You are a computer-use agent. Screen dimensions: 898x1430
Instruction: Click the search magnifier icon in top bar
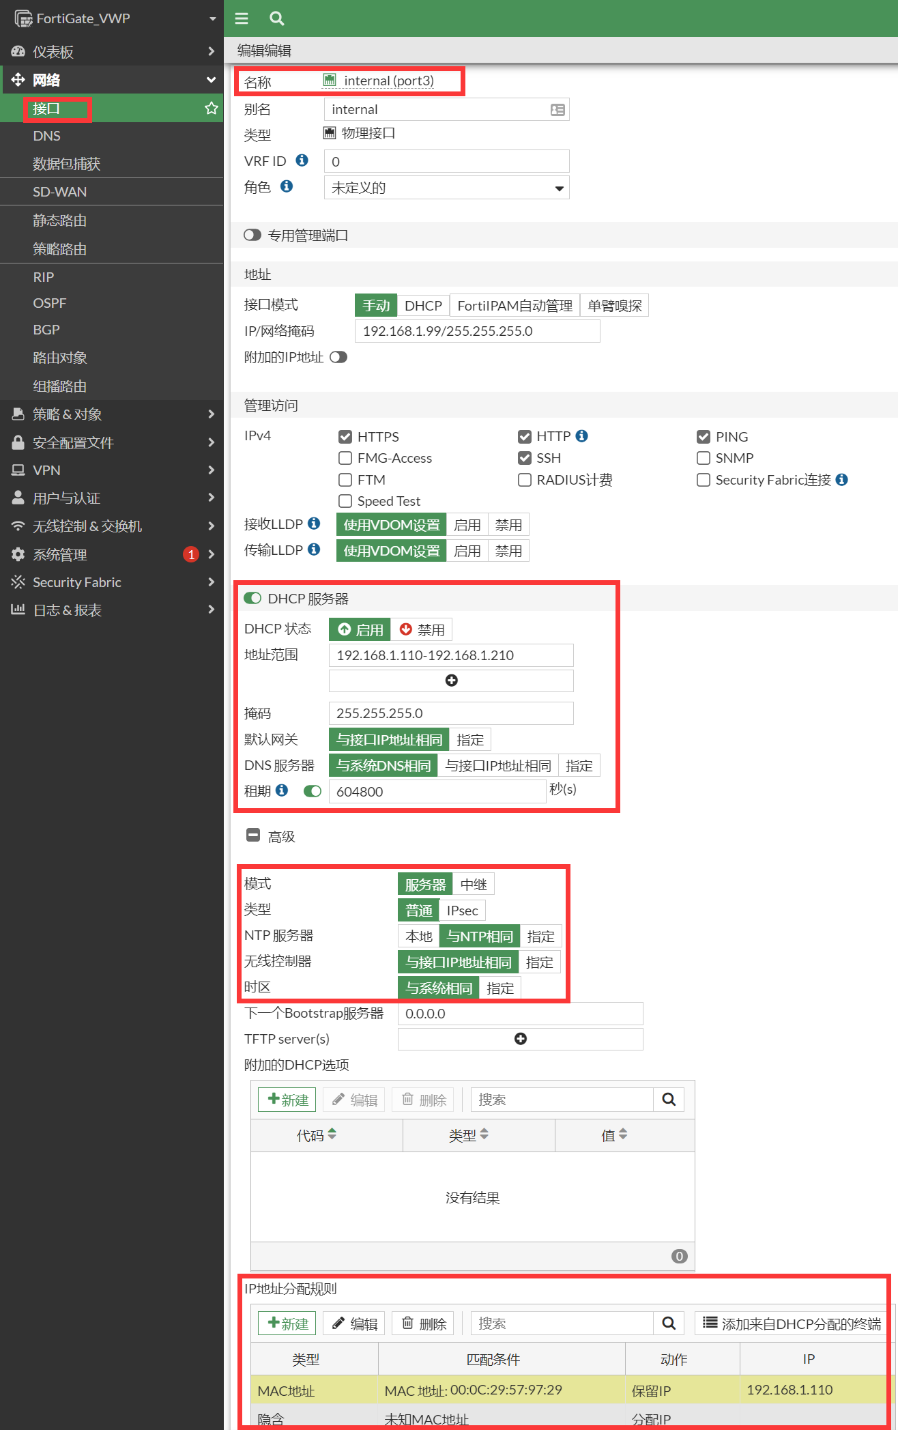click(x=276, y=18)
